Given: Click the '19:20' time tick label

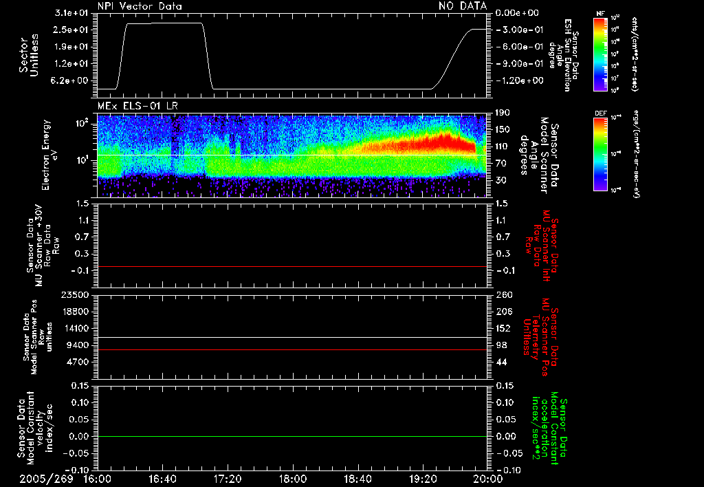Looking at the screenshot, I should point(423,479).
